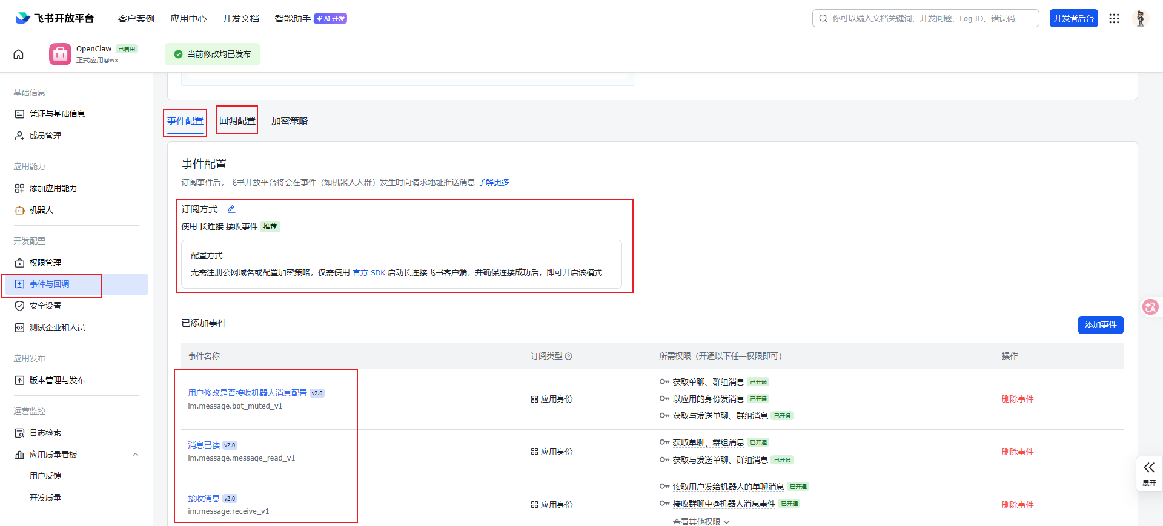Click the edit pencil beside 订阅方式
The image size is (1163, 526).
pos(231,209)
